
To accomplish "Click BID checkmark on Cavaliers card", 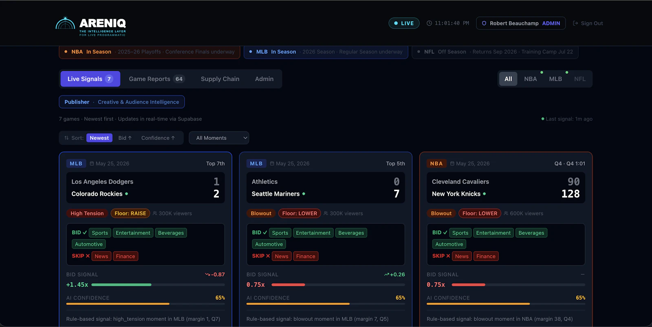I will [x=445, y=232].
